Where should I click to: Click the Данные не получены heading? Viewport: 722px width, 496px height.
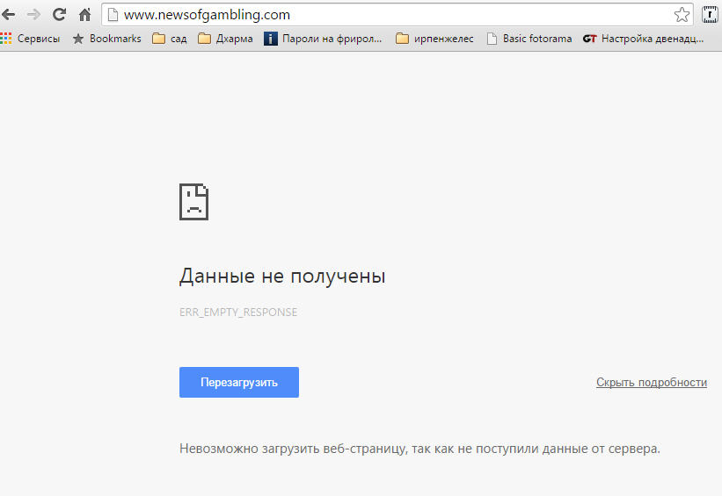click(x=282, y=277)
